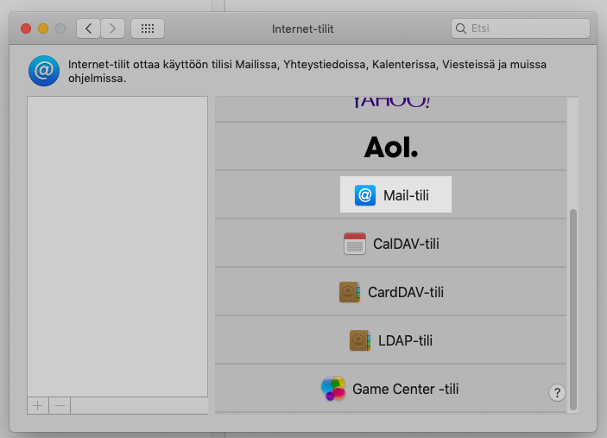Select the Aol. account provider
This screenshot has height=438, width=607.
pos(391,146)
